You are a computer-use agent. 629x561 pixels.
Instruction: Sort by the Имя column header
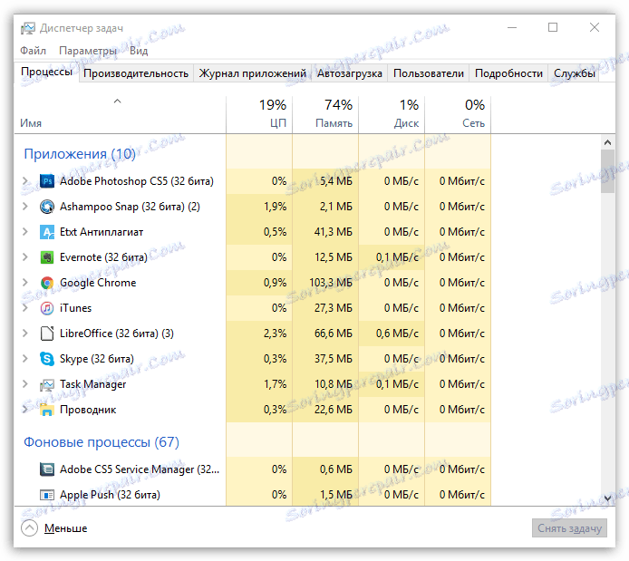pyautogui.click(x=120, y=114)
